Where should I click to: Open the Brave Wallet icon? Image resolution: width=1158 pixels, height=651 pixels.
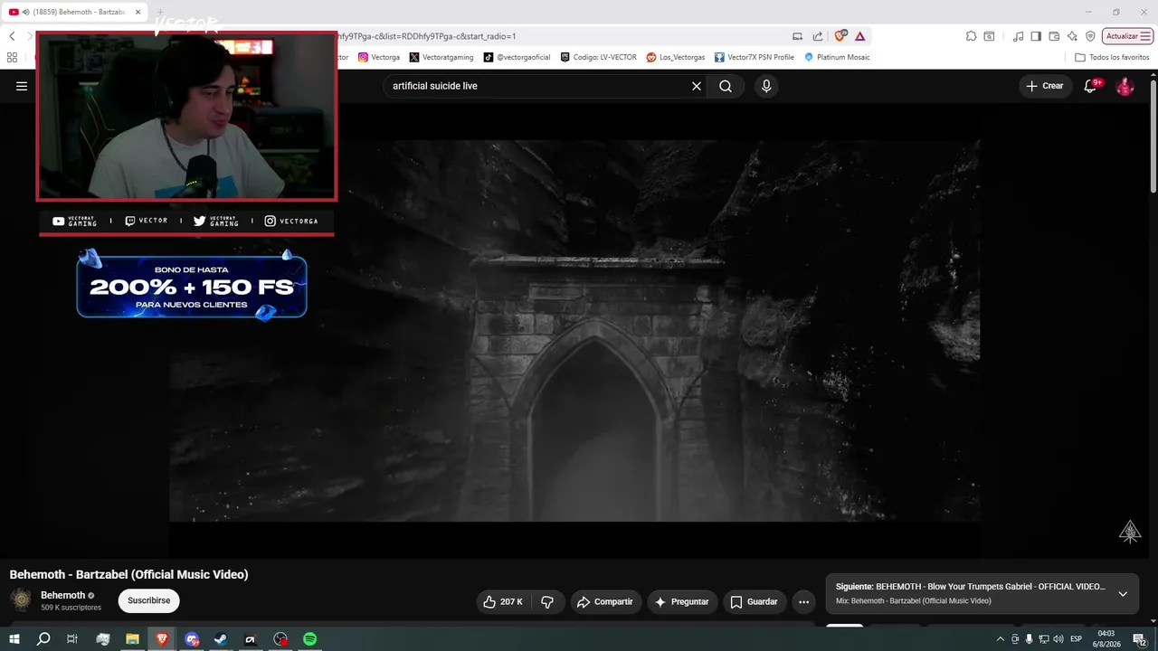1054,36
